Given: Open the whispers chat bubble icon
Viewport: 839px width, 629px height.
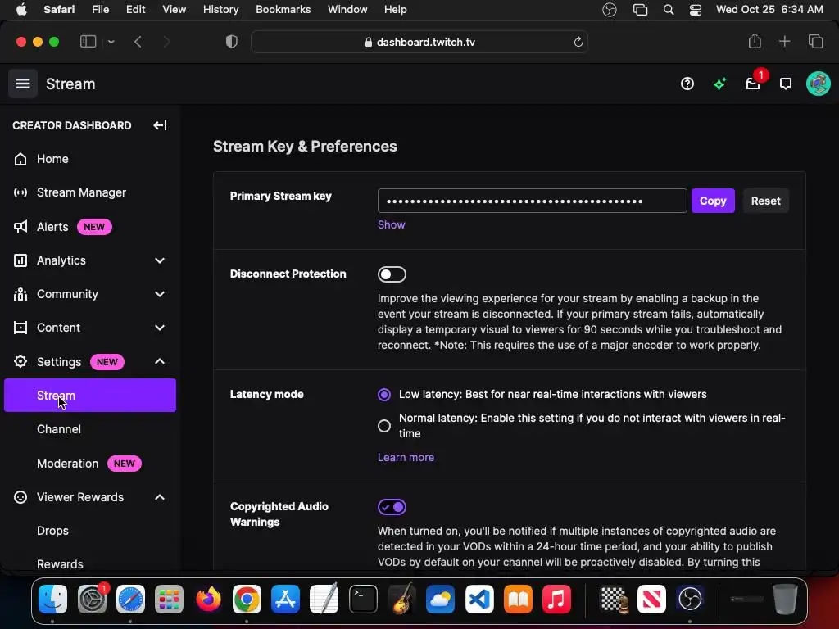Looking at the screenshot, I should [786, 84].
